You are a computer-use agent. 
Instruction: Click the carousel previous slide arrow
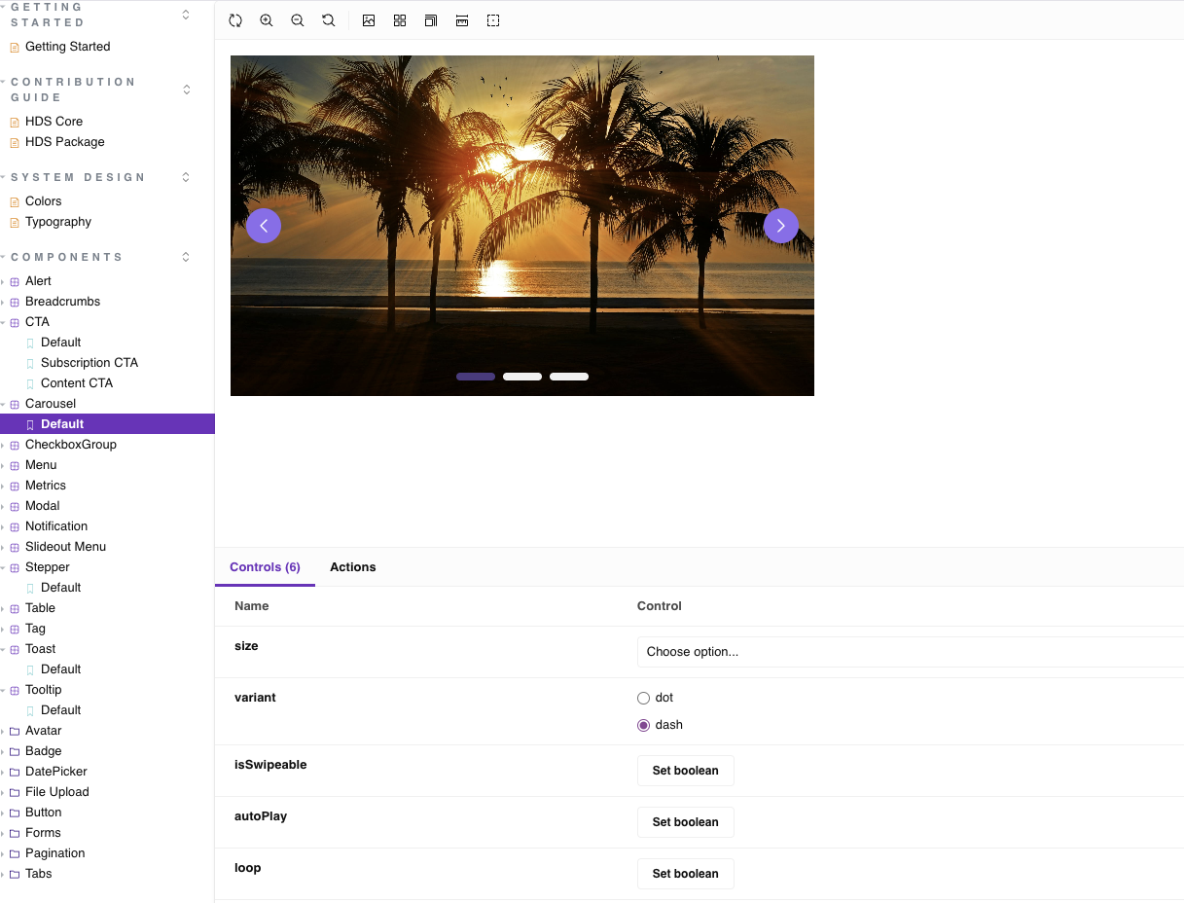tap(264, 226)
